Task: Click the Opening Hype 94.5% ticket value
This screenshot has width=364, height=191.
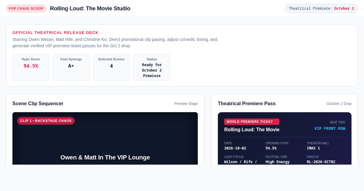Action: coord(271,148)
